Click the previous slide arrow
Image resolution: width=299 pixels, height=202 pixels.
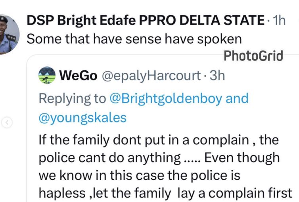(6, 123)
